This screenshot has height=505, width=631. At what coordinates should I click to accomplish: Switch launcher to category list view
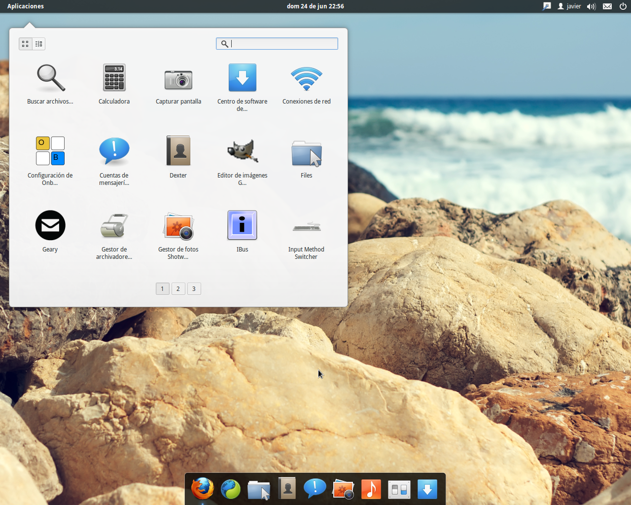tap(38, 43)
